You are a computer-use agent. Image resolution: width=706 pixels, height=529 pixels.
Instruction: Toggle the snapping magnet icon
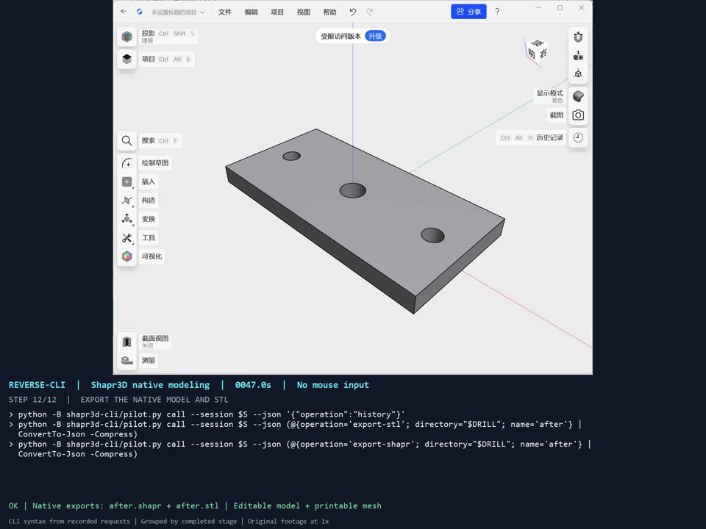tap(578, 37)
